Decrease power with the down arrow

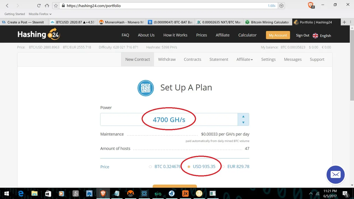(243, 122)
